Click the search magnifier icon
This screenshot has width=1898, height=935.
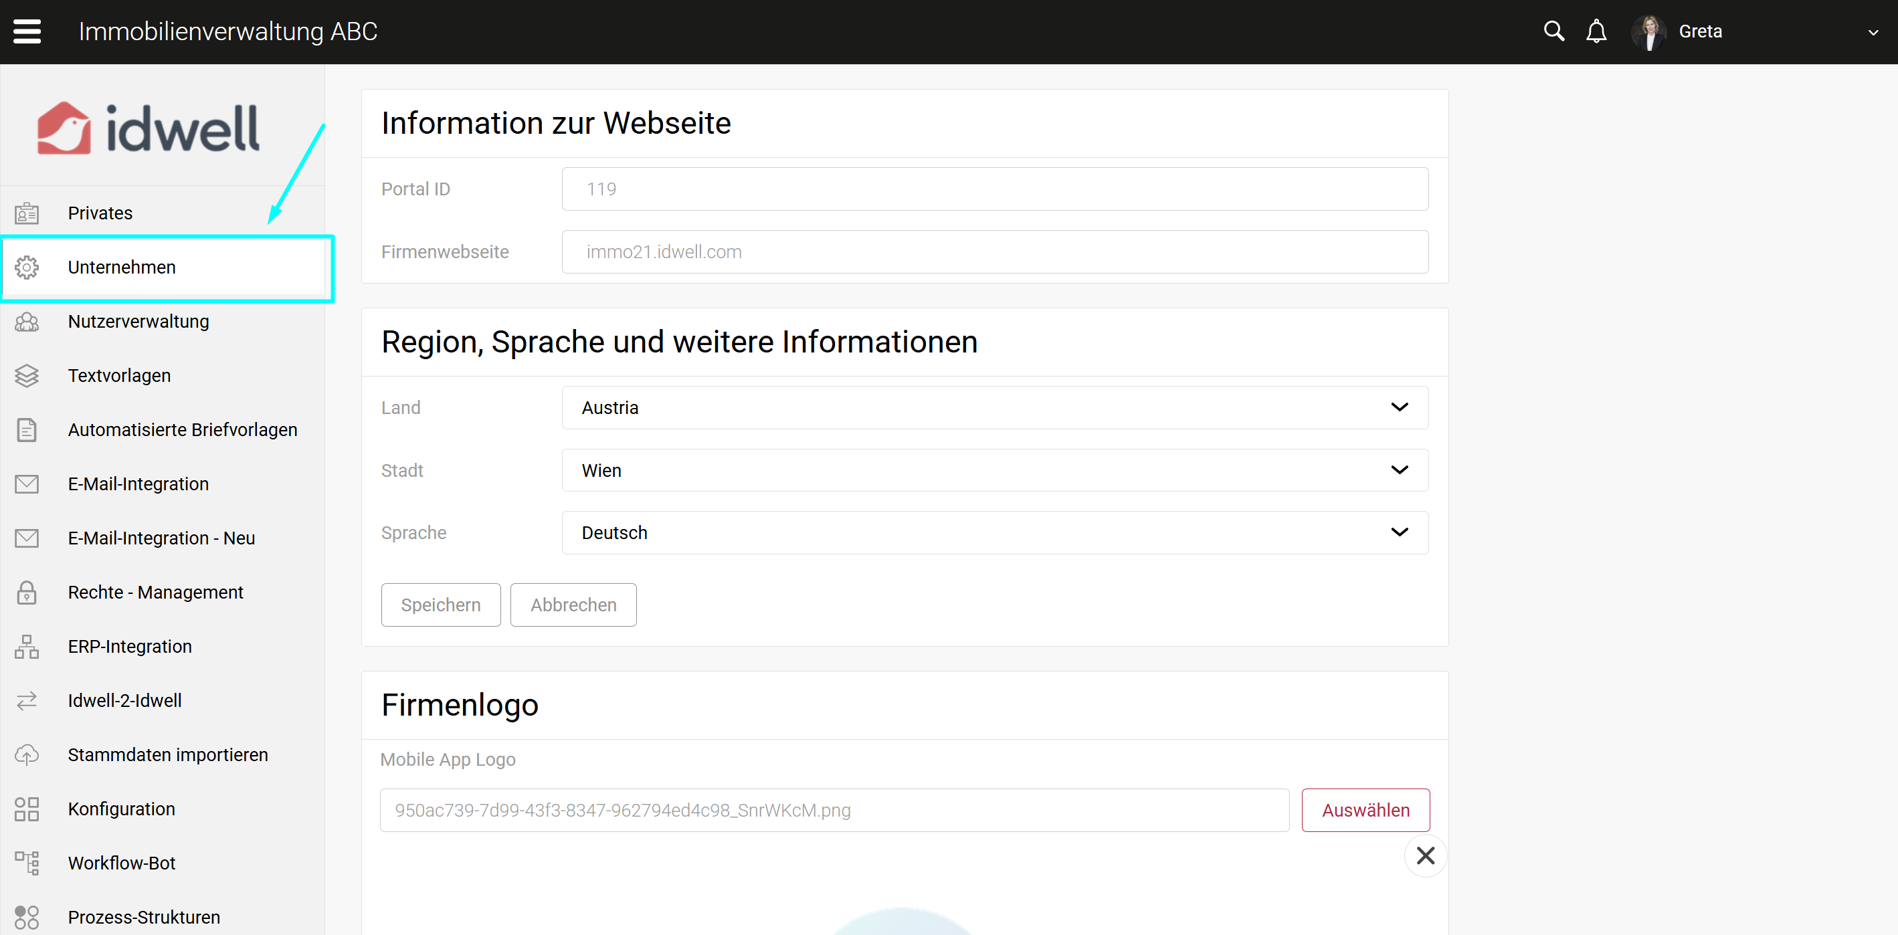coord(1553,31)
